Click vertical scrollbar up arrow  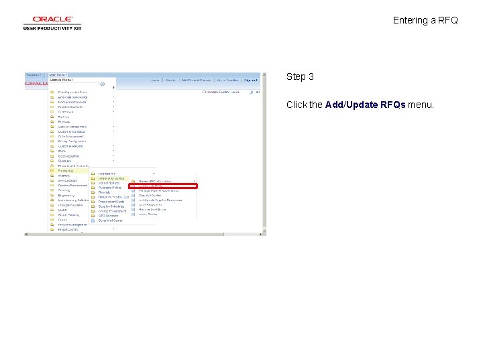point(264,74)
